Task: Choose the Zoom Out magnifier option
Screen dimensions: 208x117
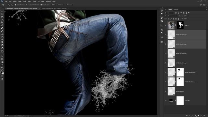Action: point(12,5)
